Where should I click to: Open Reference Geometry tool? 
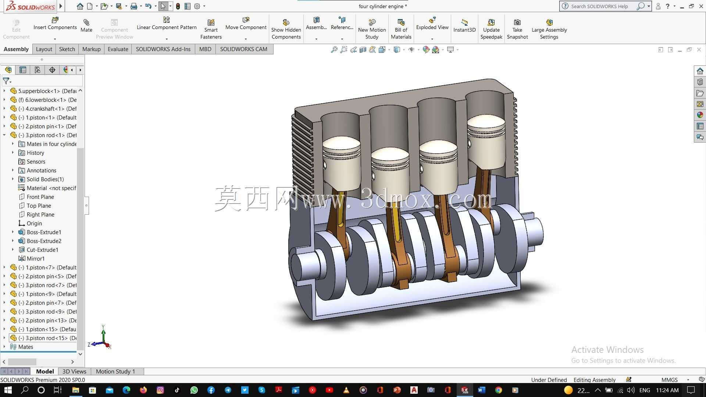342,24
